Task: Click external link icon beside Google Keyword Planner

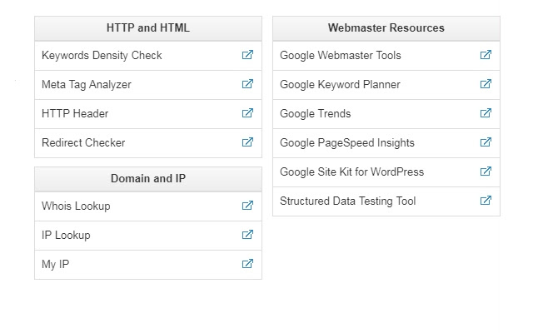Action: coord(486,84)
